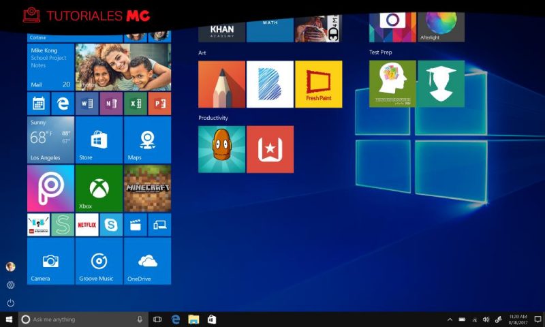Expand hidden system tray icons
This screenshot has height=327, width=545.
pos(450,320)
